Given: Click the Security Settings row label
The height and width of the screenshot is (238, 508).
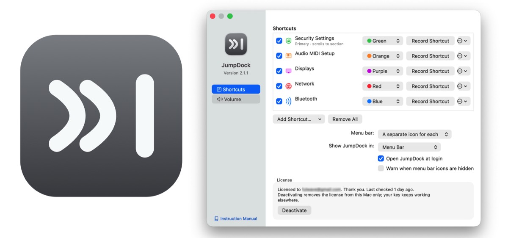Looking at the screenshot, I should (315, 38).
